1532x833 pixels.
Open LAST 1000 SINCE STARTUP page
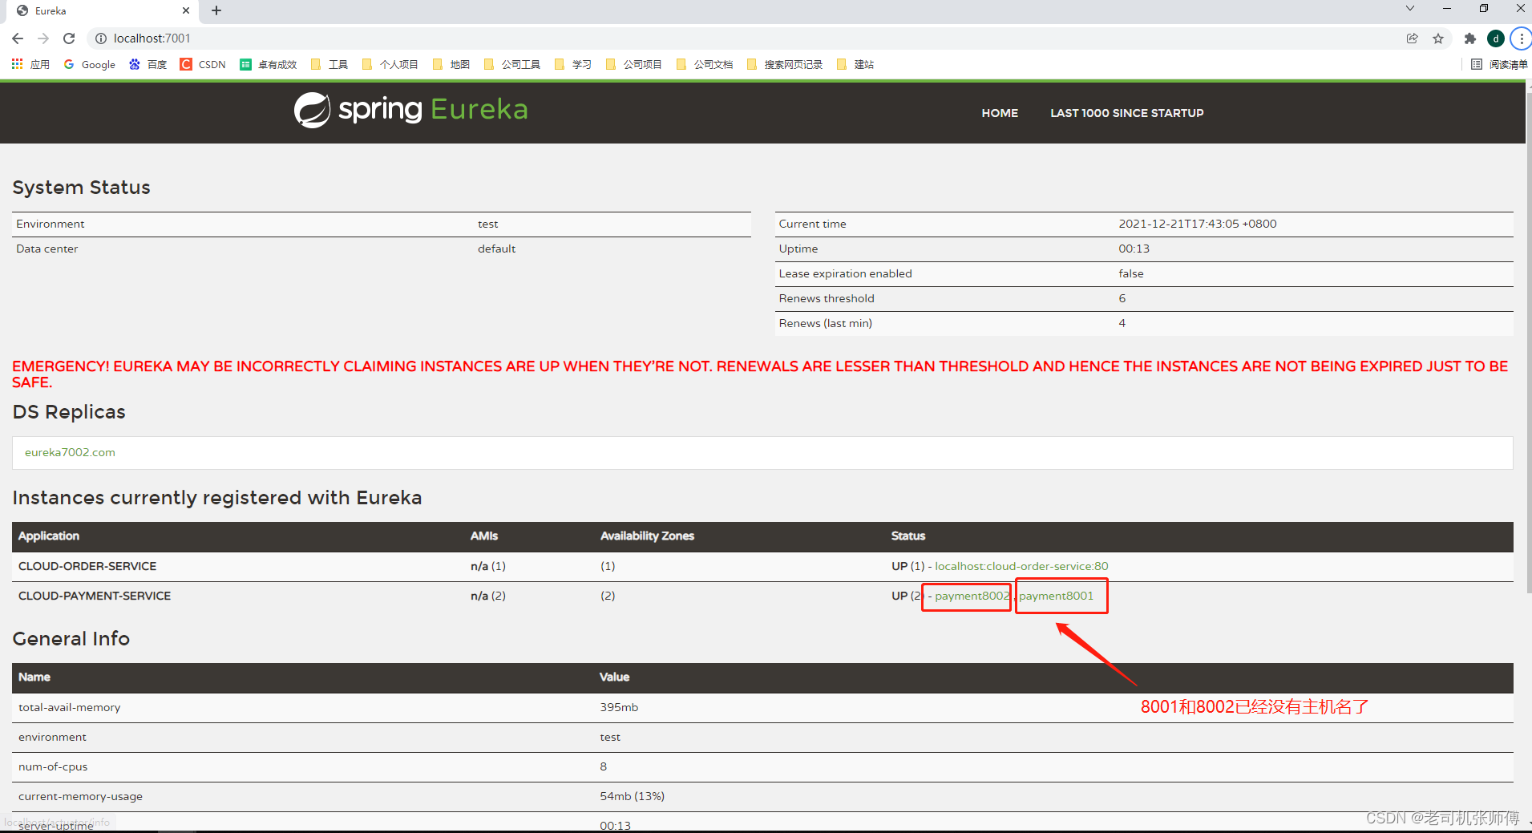[x=1126, y=113]
